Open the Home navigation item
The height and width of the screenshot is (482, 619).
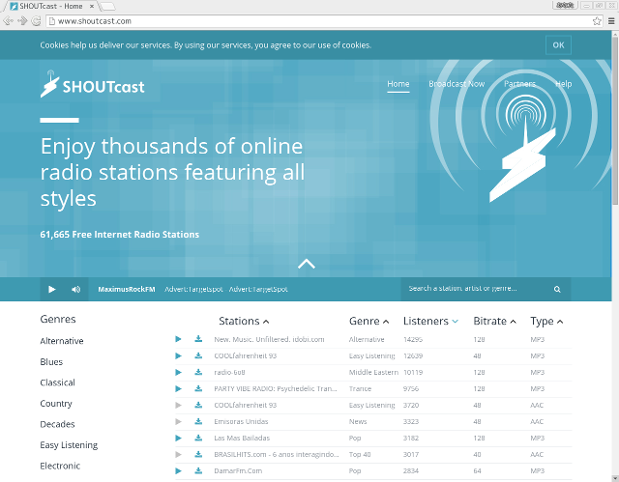coord(398,84)
